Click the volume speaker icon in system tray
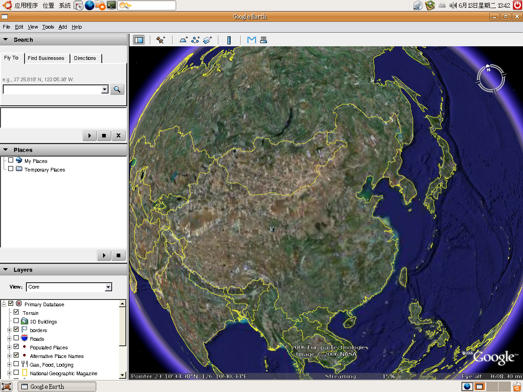Screen dimensions: 523x392 pos(453,5)
